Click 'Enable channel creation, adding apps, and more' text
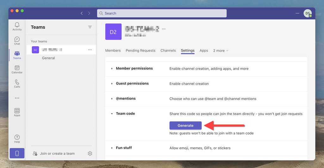This screenshot has height=168, width=324. click(x=209, y=69)
